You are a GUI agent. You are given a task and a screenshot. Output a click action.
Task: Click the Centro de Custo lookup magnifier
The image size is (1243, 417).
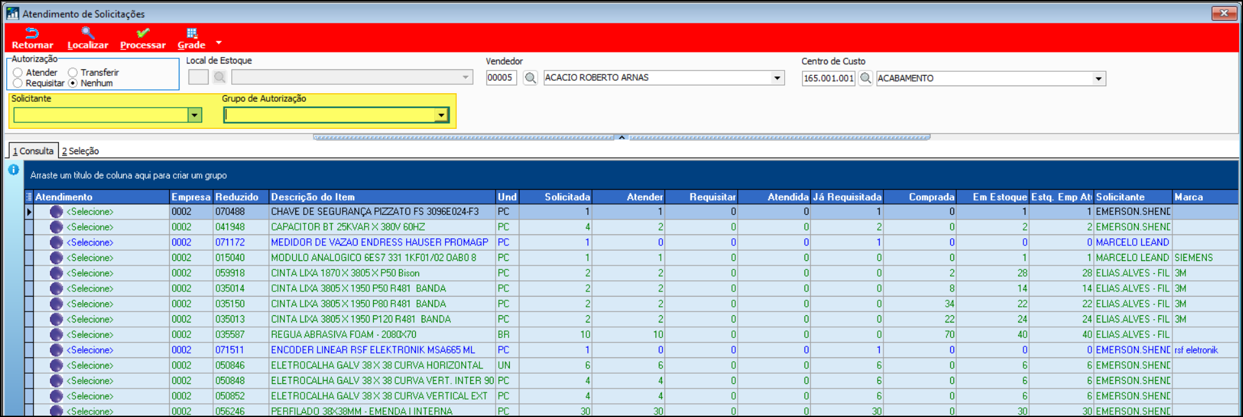tap(865, 78)
